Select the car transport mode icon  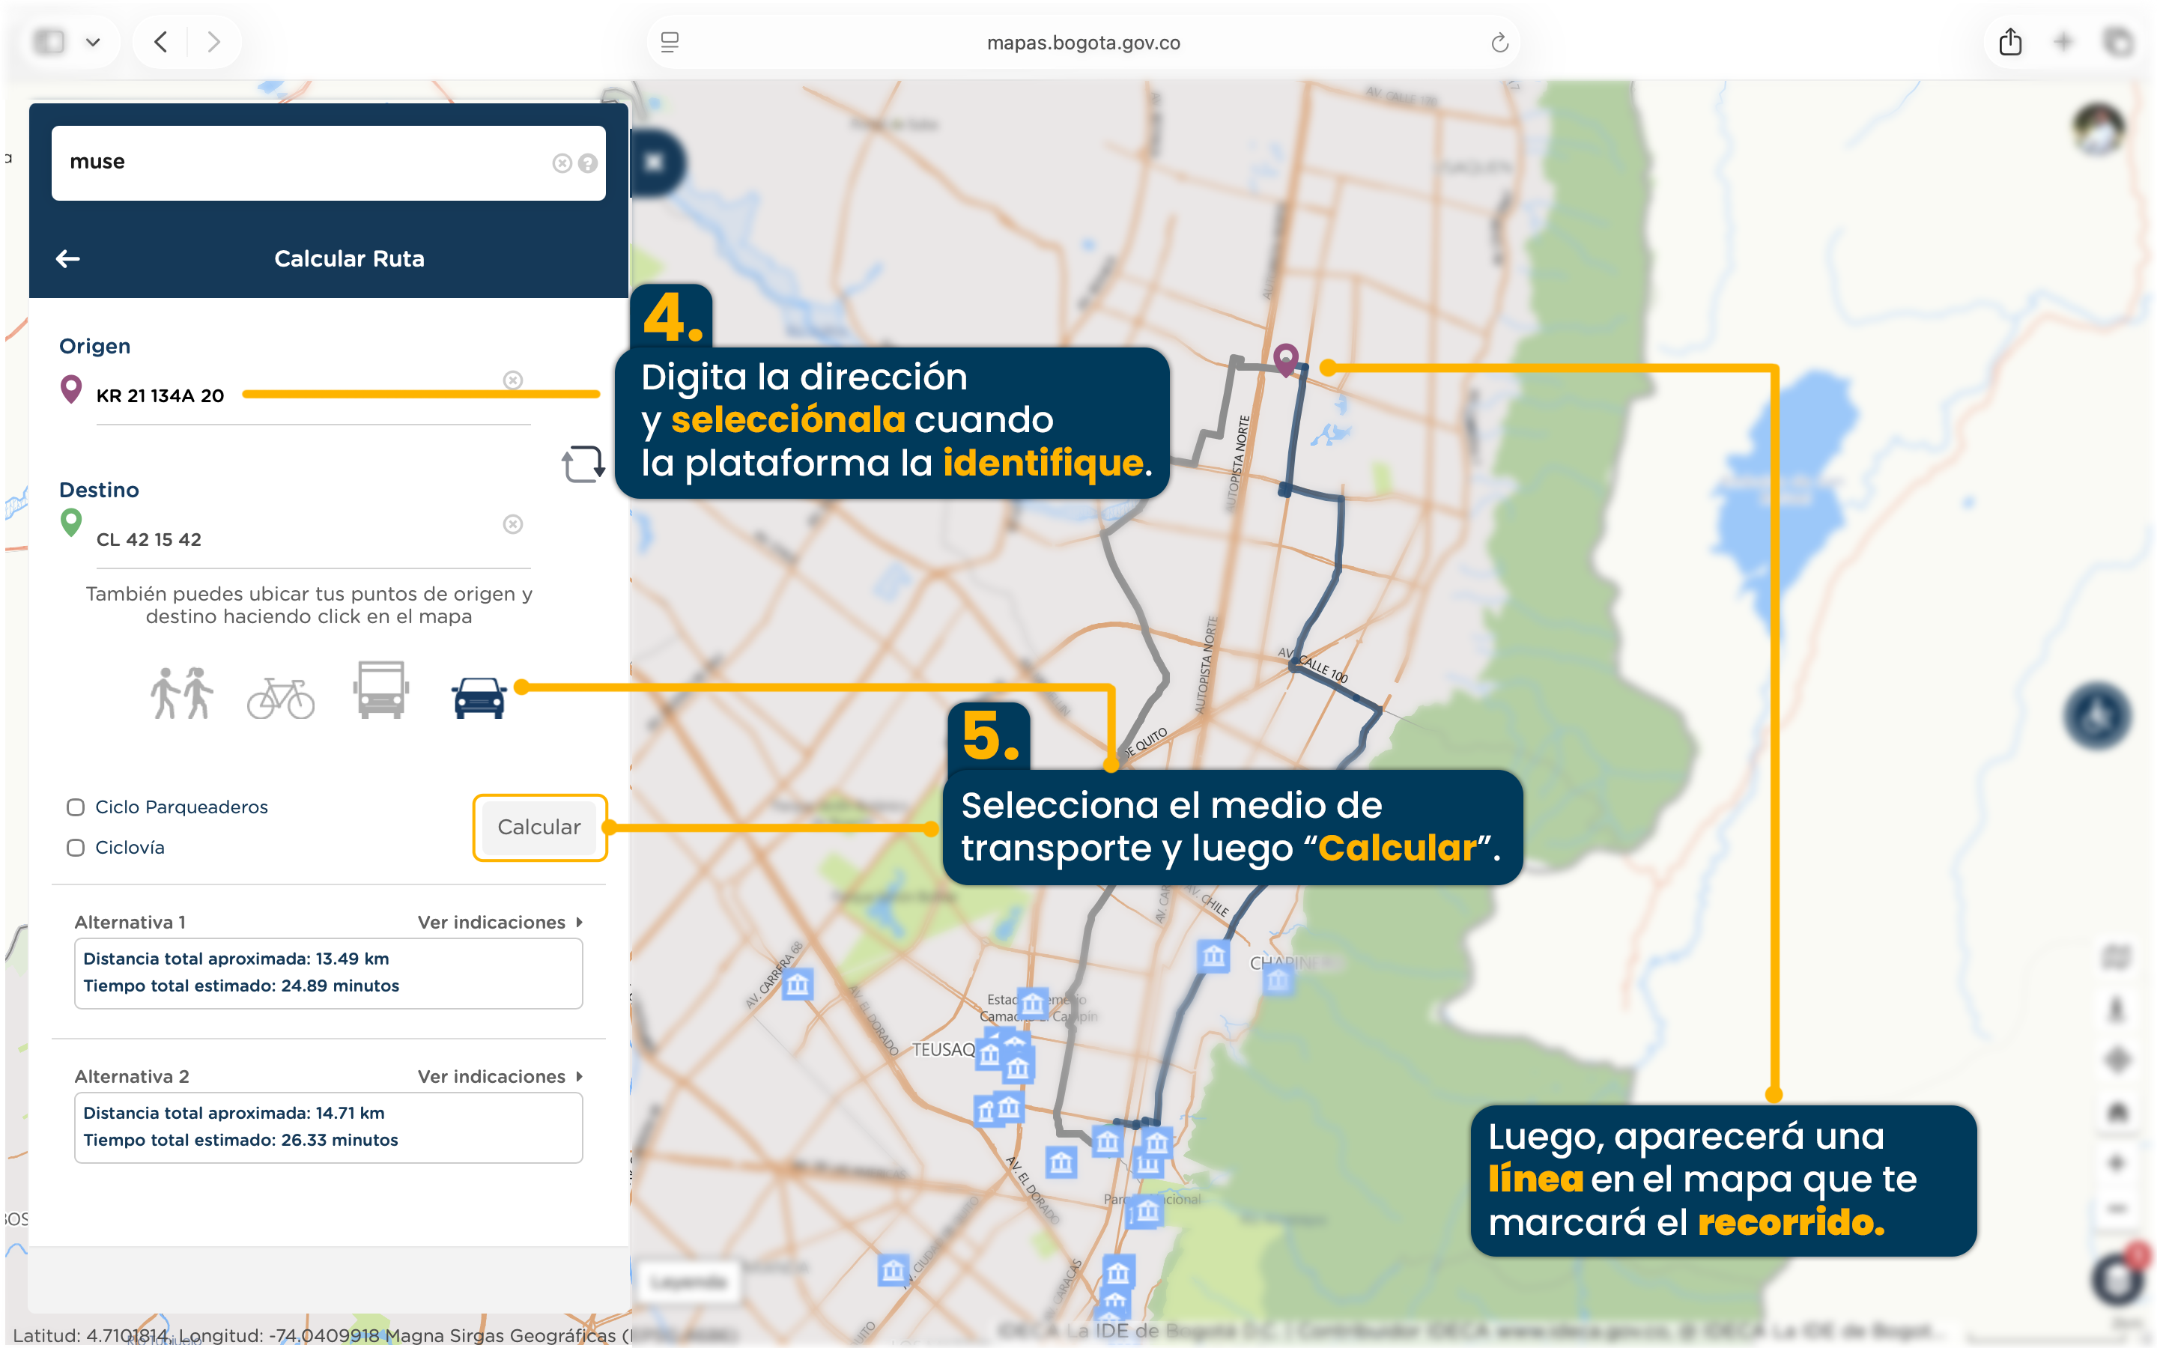pos(479,697)
